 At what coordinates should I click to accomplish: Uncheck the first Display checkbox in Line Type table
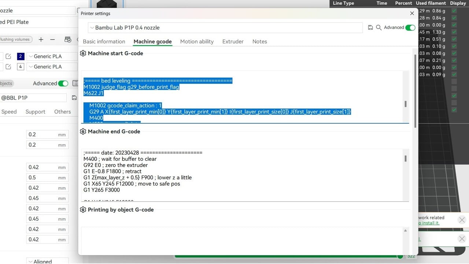454,11
